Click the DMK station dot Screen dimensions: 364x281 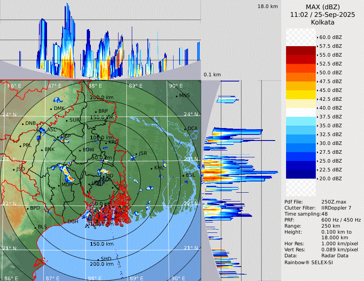tap(51, 109)
